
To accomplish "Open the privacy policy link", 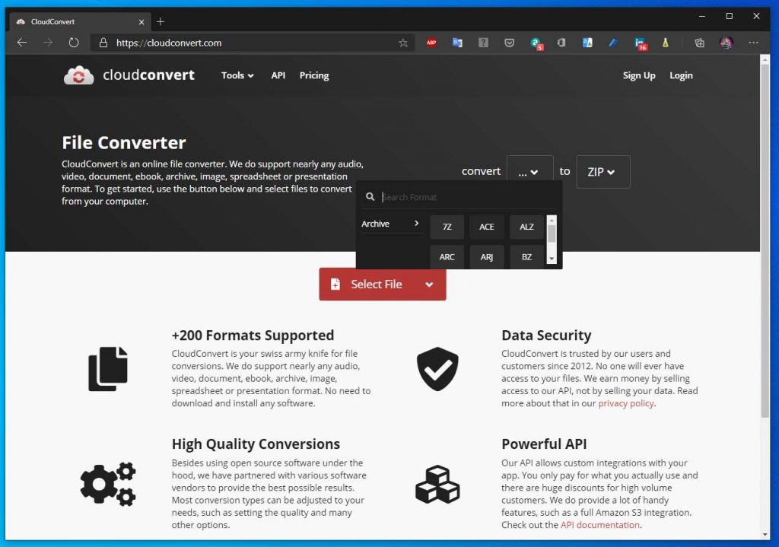I will (x=626, y=403).
